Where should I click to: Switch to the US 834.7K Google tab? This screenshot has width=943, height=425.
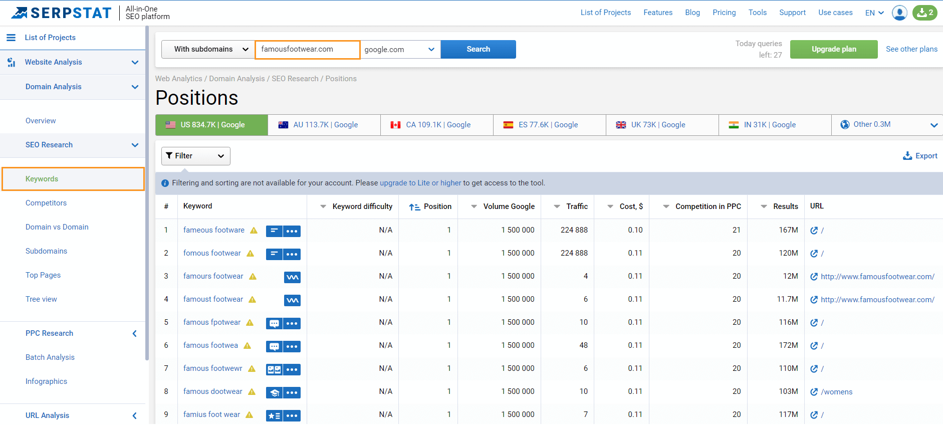pyautogui.click(x=211, y=125)
